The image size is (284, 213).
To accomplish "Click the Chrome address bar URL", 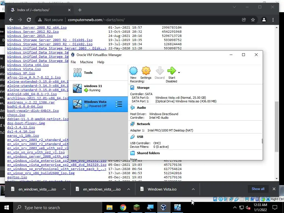I will (x=96, y=20).
